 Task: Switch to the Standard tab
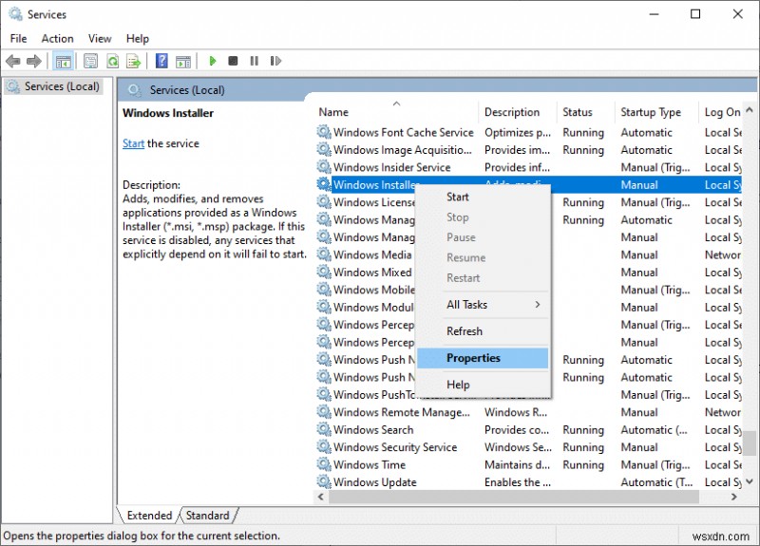tap(207, 516)
